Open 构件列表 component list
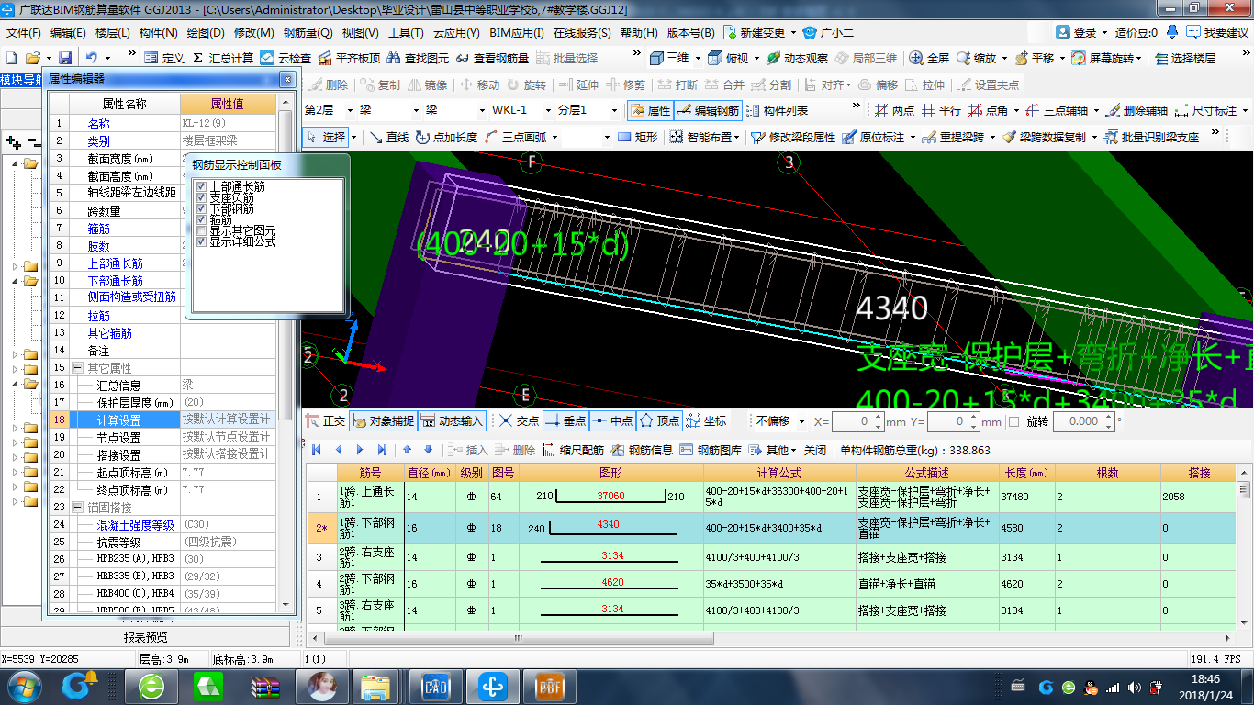 click(777, 110)
